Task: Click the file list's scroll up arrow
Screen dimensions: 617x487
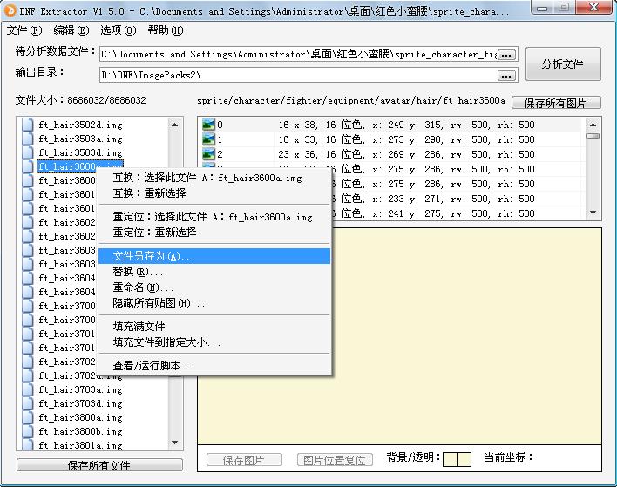Action: click(174, 125)
